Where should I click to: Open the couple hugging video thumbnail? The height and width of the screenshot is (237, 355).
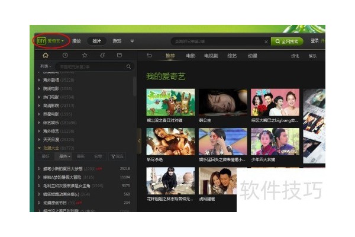[218, 181]
